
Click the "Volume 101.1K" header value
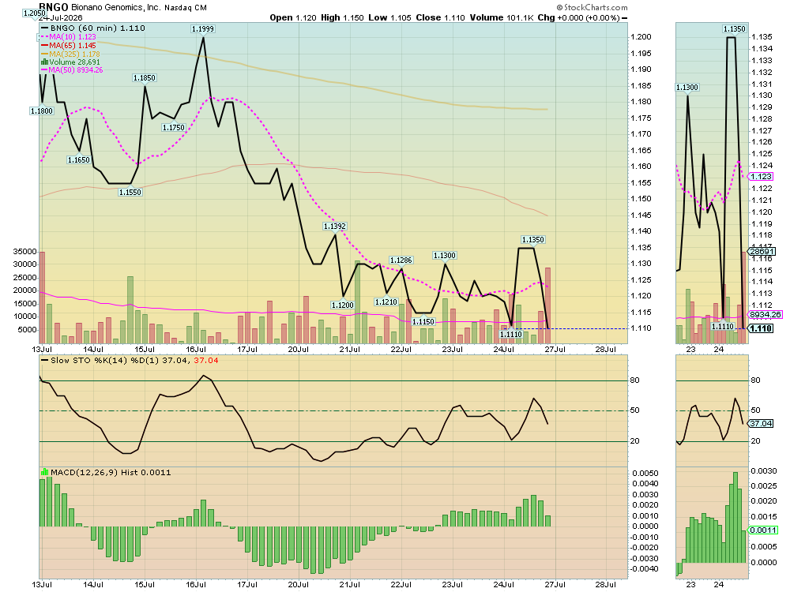click(x=502, y=17)
